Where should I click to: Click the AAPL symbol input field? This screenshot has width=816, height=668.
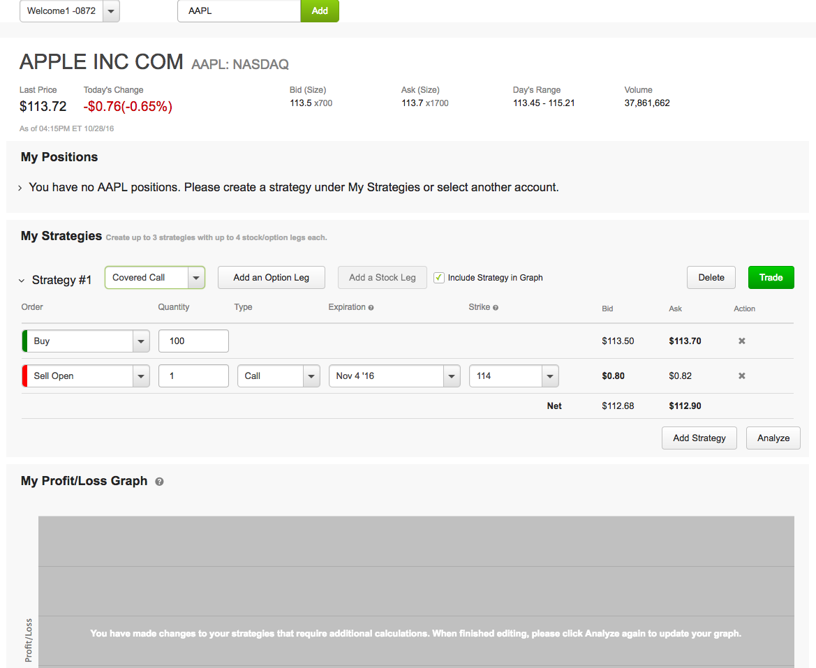click(239, 11)
